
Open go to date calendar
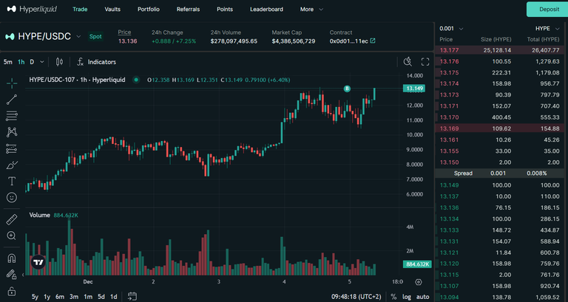coord(132,296)
